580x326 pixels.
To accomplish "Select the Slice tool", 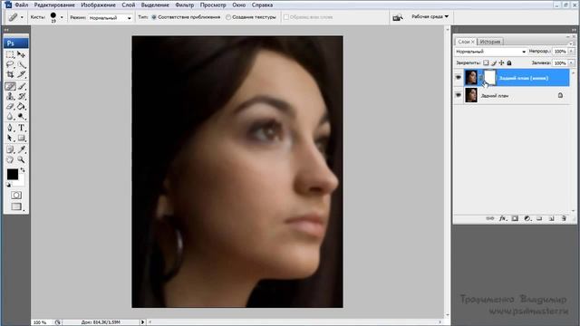I will tap(22, 74).
